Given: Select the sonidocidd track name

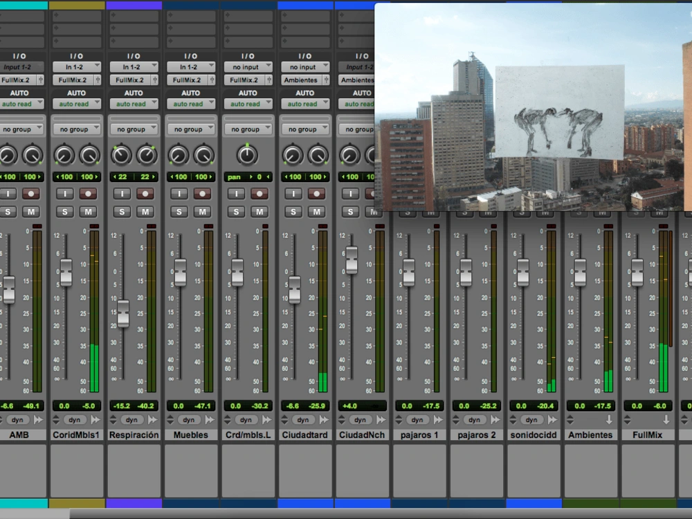Looking at the screenshot, I should 534,435.
